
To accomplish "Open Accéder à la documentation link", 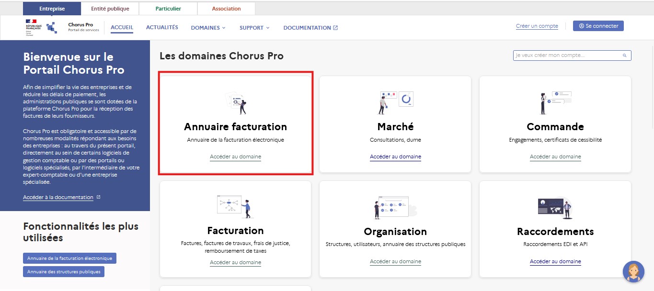I will (x=58, y=197).
